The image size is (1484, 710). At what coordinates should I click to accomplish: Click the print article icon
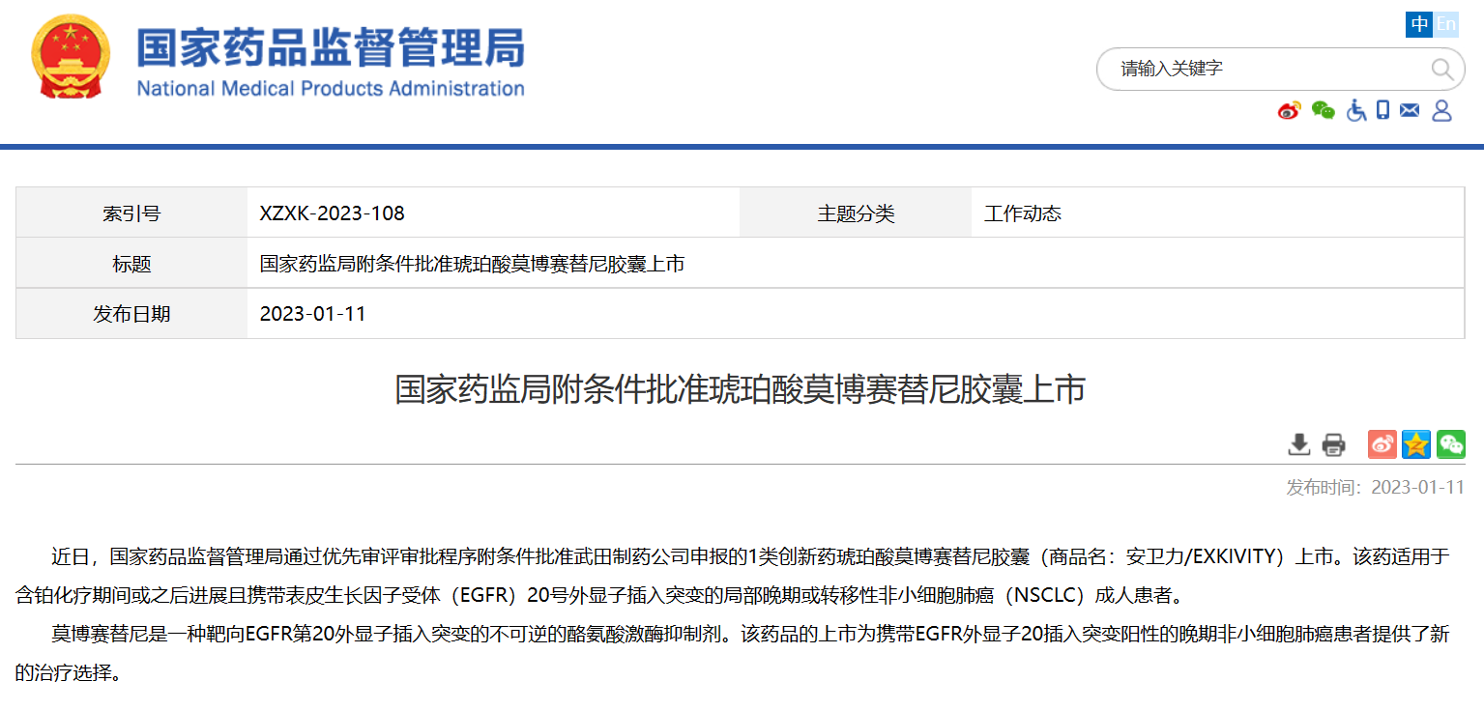(1333, 444)
